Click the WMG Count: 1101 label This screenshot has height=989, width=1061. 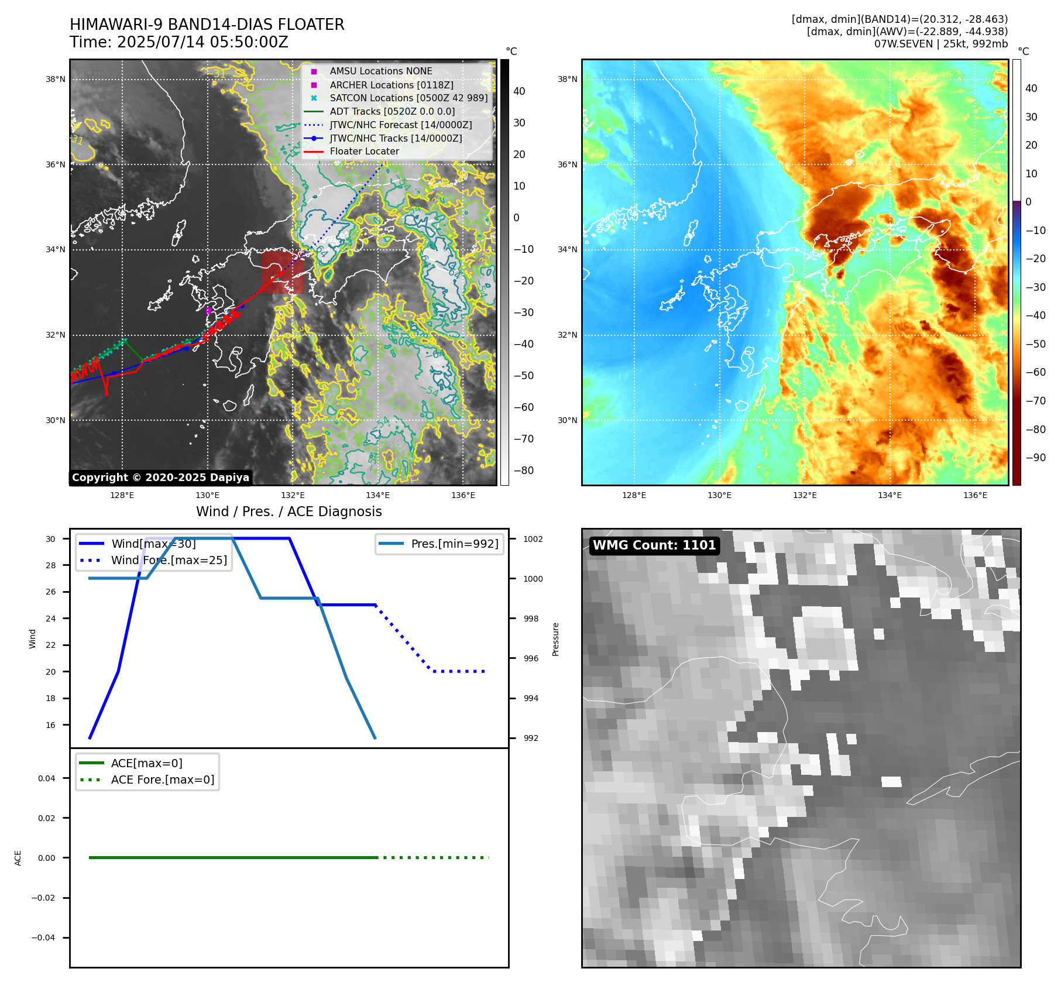654,545
